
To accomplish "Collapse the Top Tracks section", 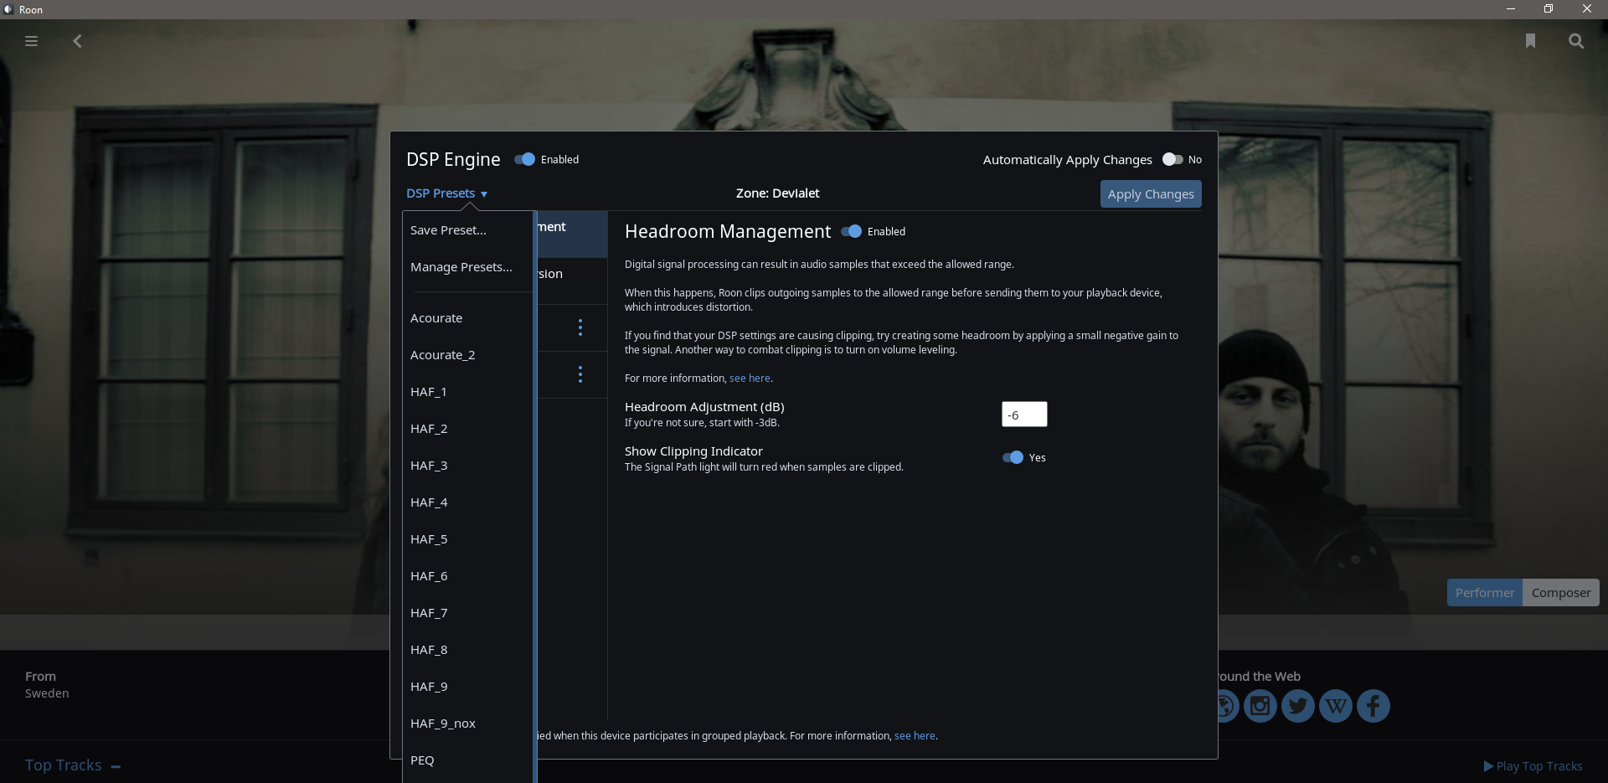I will pyautogui.click(x=116, y=766).
